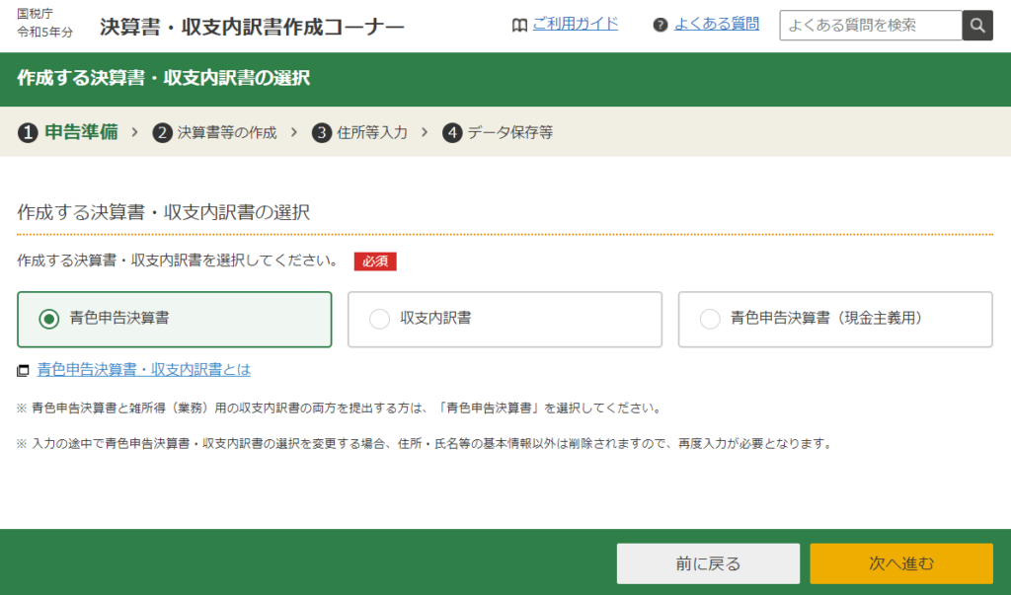Click the magnifying glass search button
The width and height of the screenshot is (1011, 595).
[x=976, y=26]
